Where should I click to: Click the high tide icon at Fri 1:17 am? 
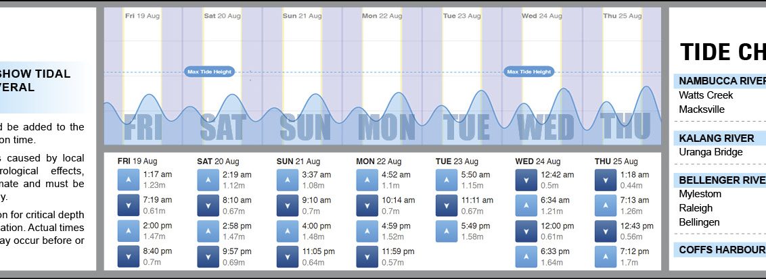click(129, 179)
